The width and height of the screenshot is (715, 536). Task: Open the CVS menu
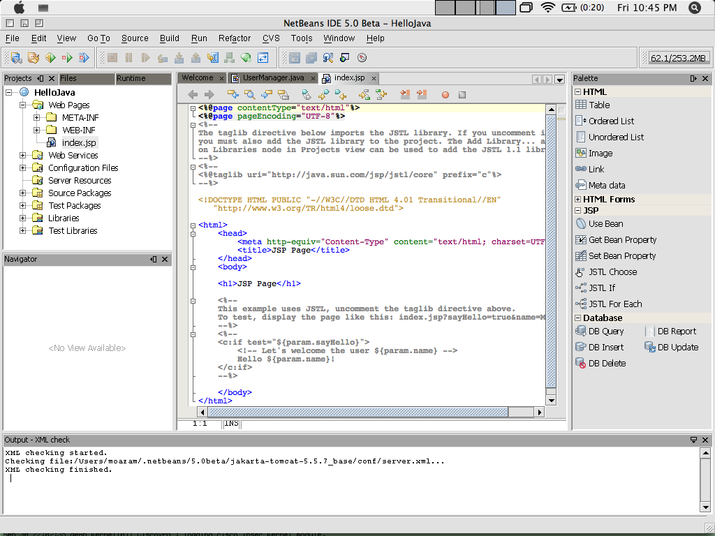[x=271, y=38]
